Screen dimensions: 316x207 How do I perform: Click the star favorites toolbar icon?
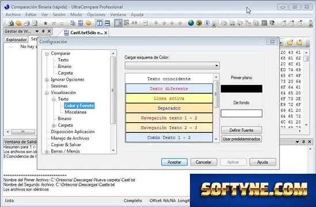pyautogui.click(x=45, y=24)
